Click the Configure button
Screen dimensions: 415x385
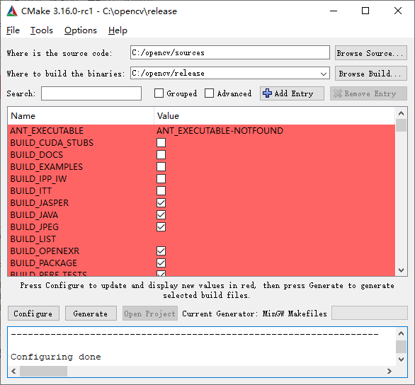tap(33, 314)
